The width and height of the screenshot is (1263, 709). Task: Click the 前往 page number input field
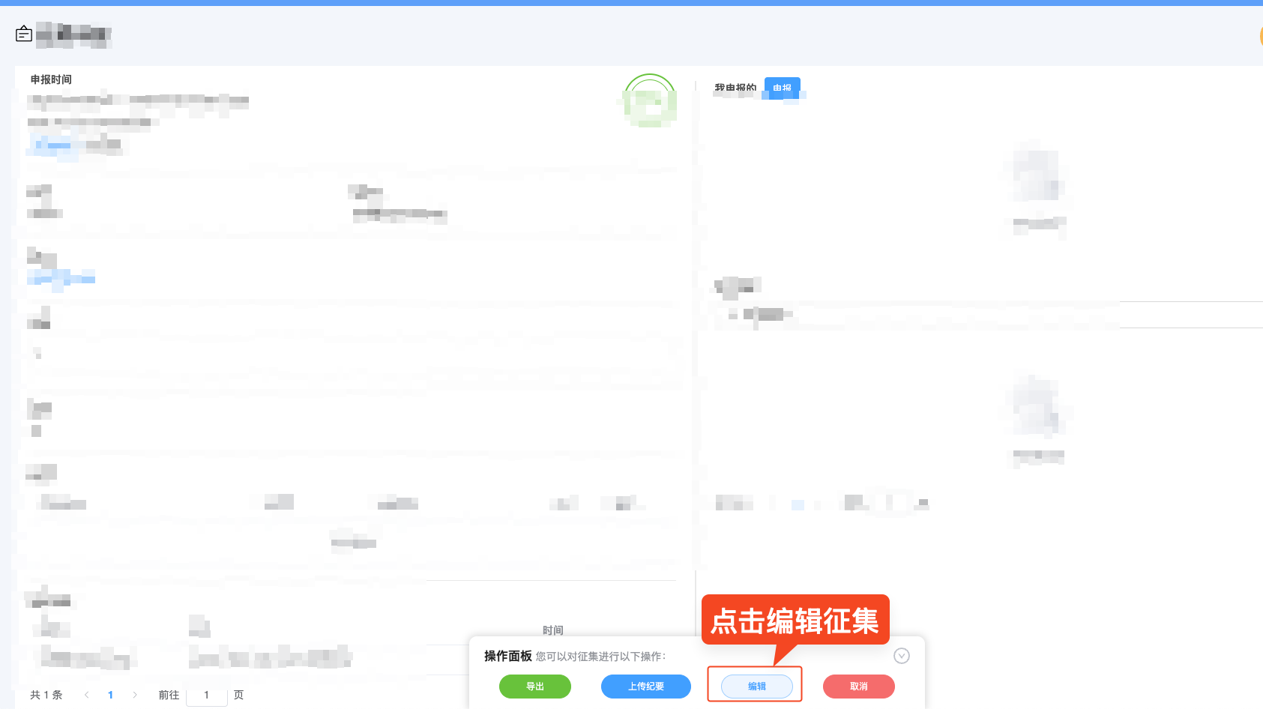click(x=207, y=696)
